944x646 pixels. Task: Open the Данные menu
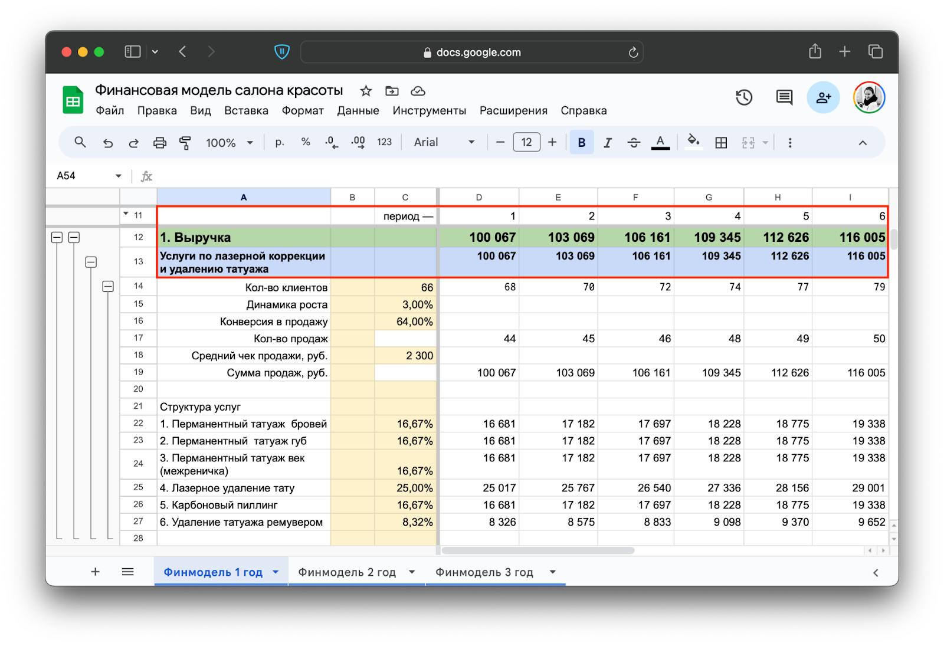(x=358, y=111)
